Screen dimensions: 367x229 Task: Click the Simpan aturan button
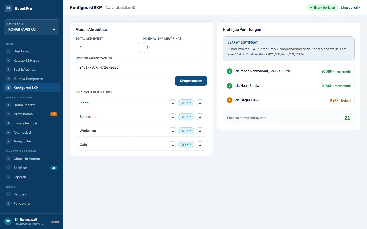point(191,81)
